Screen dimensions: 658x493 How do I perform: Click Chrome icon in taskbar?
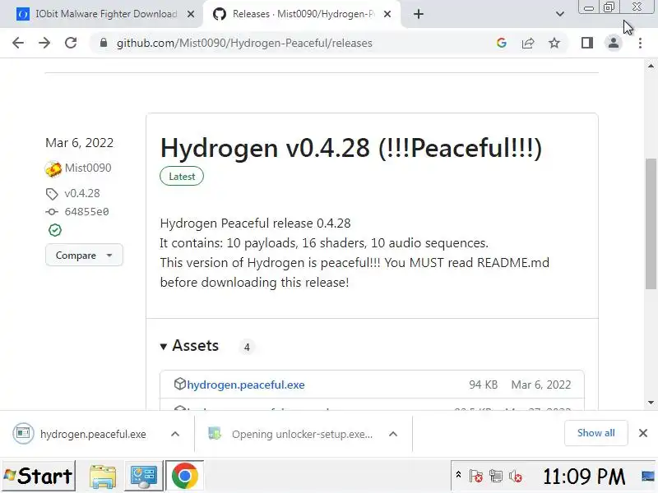pos(184,477)
